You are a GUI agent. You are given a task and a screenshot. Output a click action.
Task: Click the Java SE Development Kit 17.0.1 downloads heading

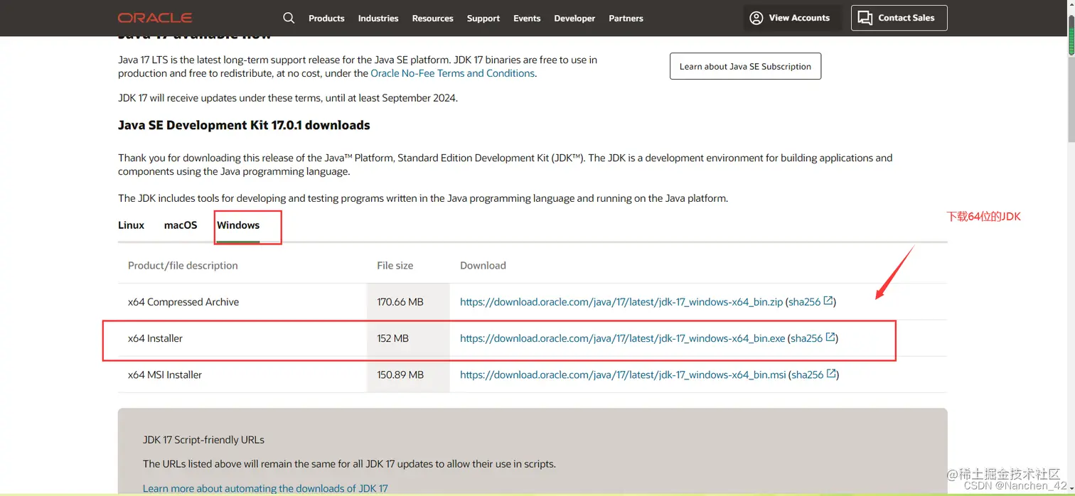click(244, 125)
